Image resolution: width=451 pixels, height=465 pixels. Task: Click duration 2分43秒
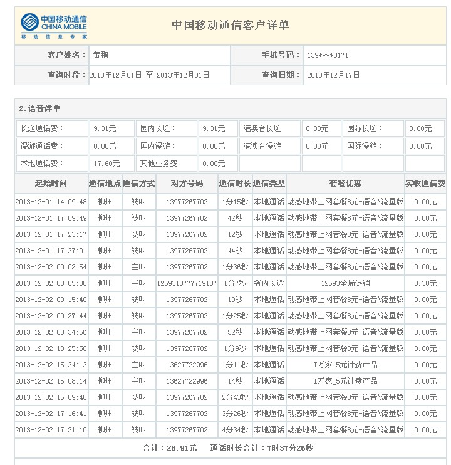click(235, 397)
